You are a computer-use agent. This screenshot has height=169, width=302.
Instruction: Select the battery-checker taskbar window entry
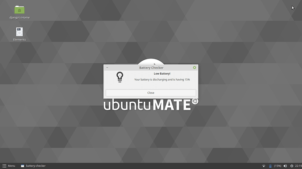(33, 166)
